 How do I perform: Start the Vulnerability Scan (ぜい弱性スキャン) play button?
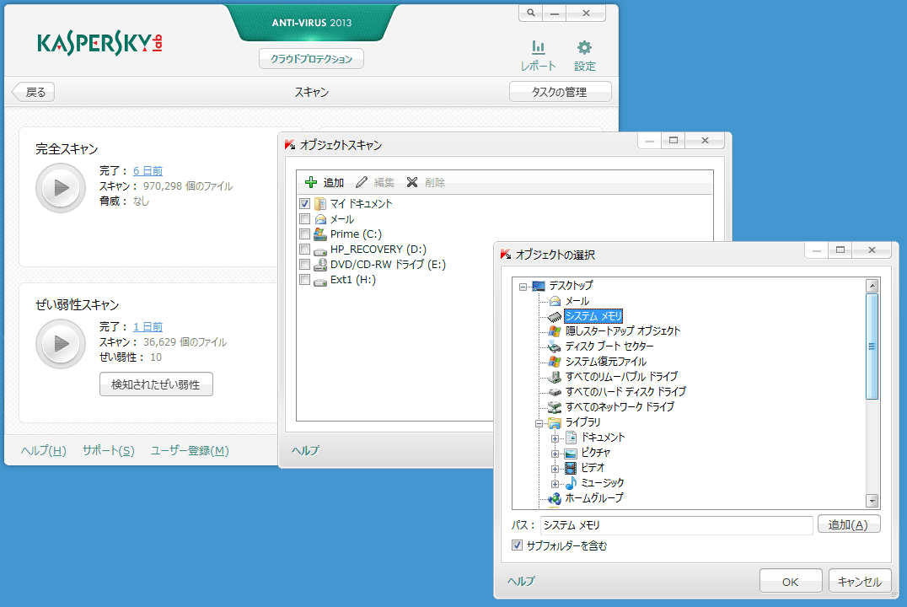coord(61,344)
